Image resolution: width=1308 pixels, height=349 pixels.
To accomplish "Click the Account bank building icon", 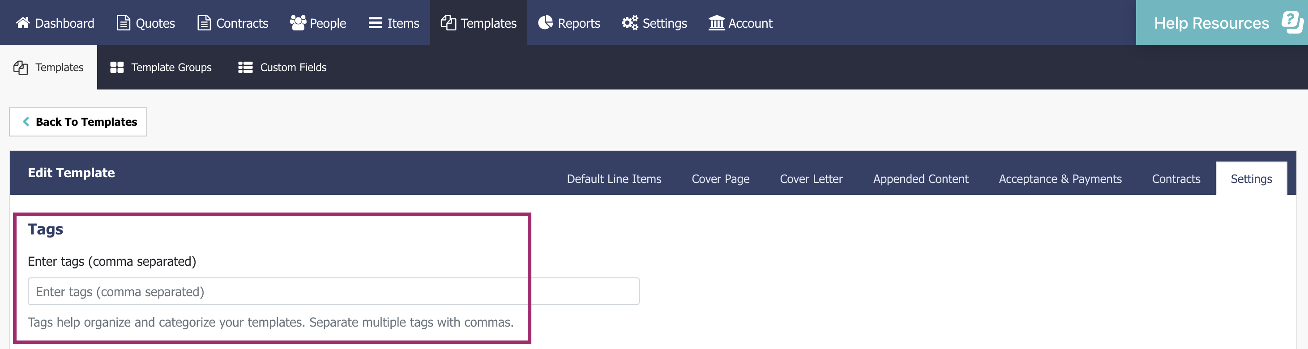I will point(717,23).
